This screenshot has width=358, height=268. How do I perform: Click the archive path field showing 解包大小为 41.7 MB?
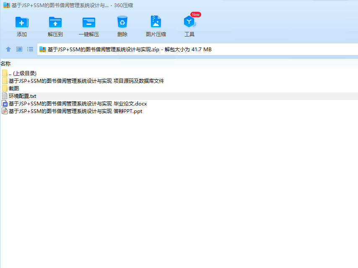(x=197, y=49)
